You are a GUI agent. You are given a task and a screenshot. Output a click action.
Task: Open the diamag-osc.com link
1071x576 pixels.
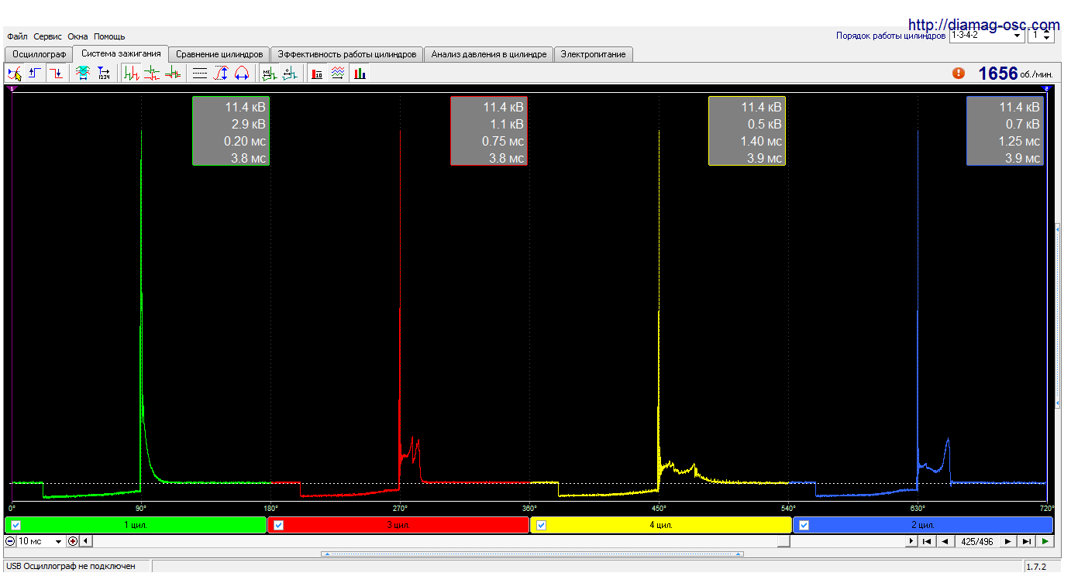(983, 25)
